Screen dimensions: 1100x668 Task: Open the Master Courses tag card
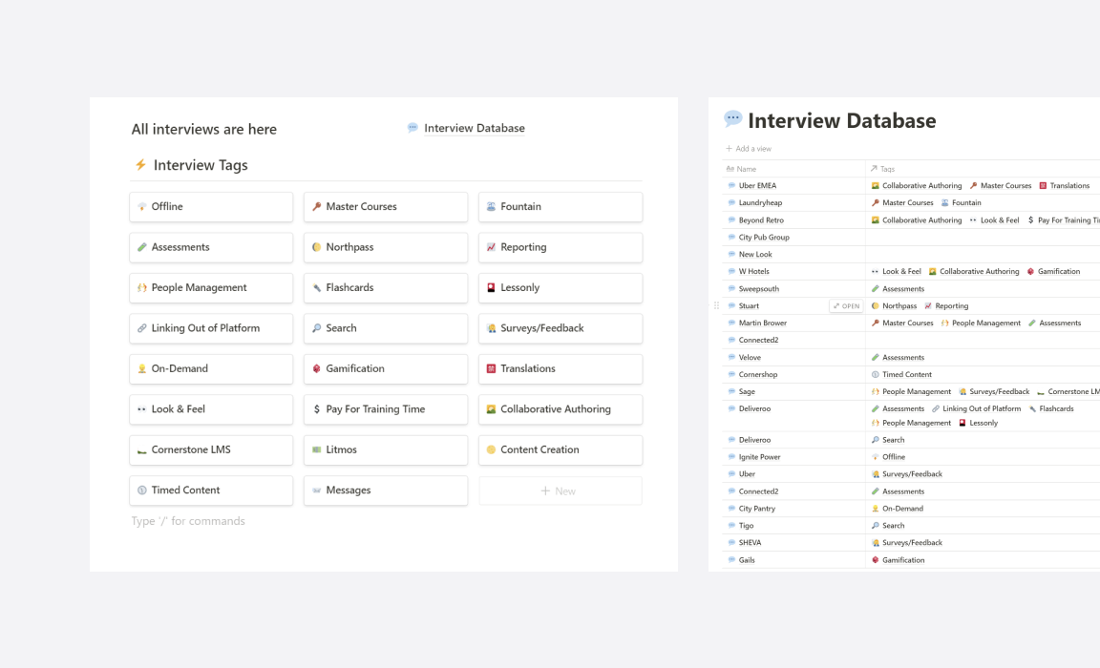click(386, 207)
